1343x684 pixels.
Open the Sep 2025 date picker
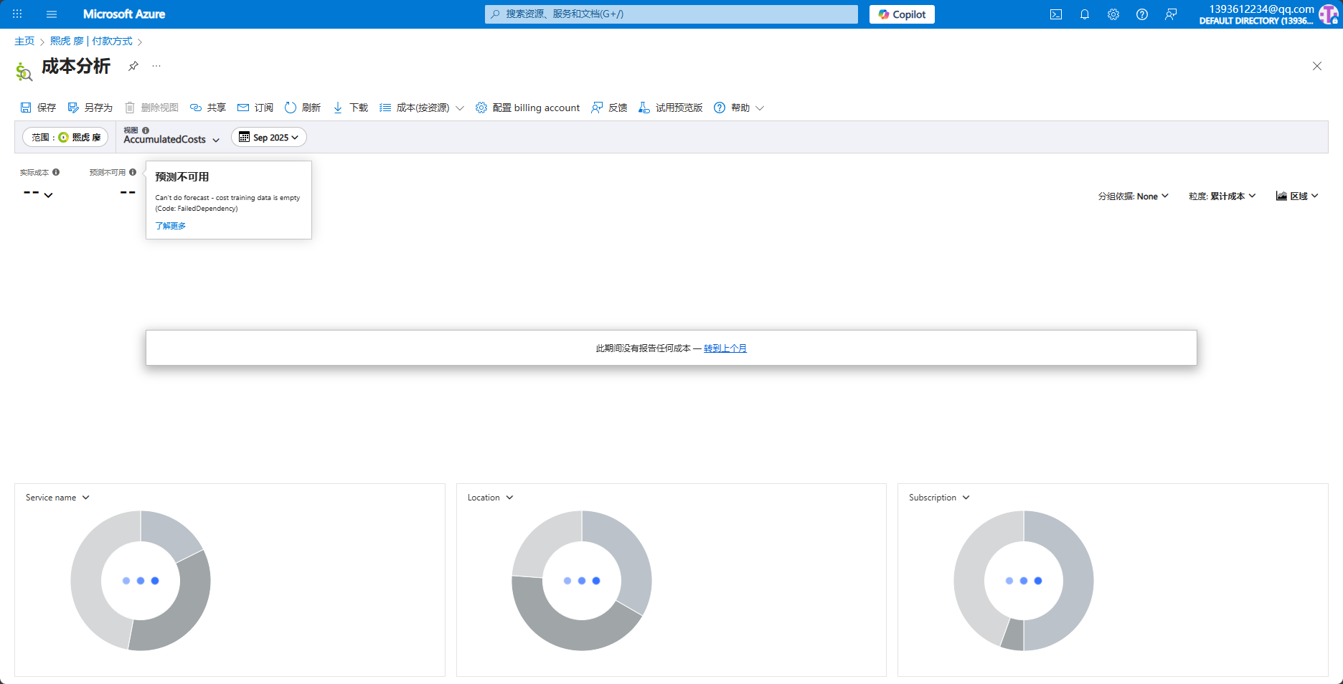[x=269, y=137]
